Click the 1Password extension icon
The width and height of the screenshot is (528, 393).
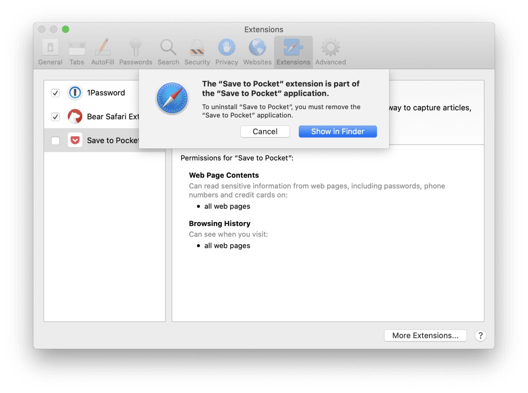pos(75,93)
